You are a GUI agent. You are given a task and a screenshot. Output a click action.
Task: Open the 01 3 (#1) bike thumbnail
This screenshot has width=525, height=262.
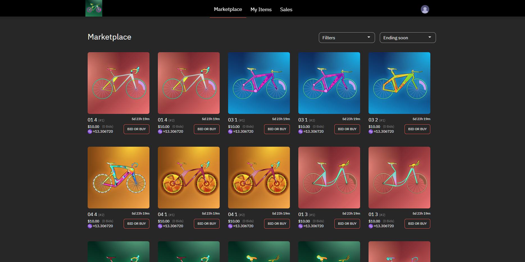coord(329,178)
